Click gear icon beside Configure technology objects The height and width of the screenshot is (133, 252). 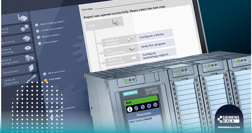pyautogui.click(x=134, y=58)
